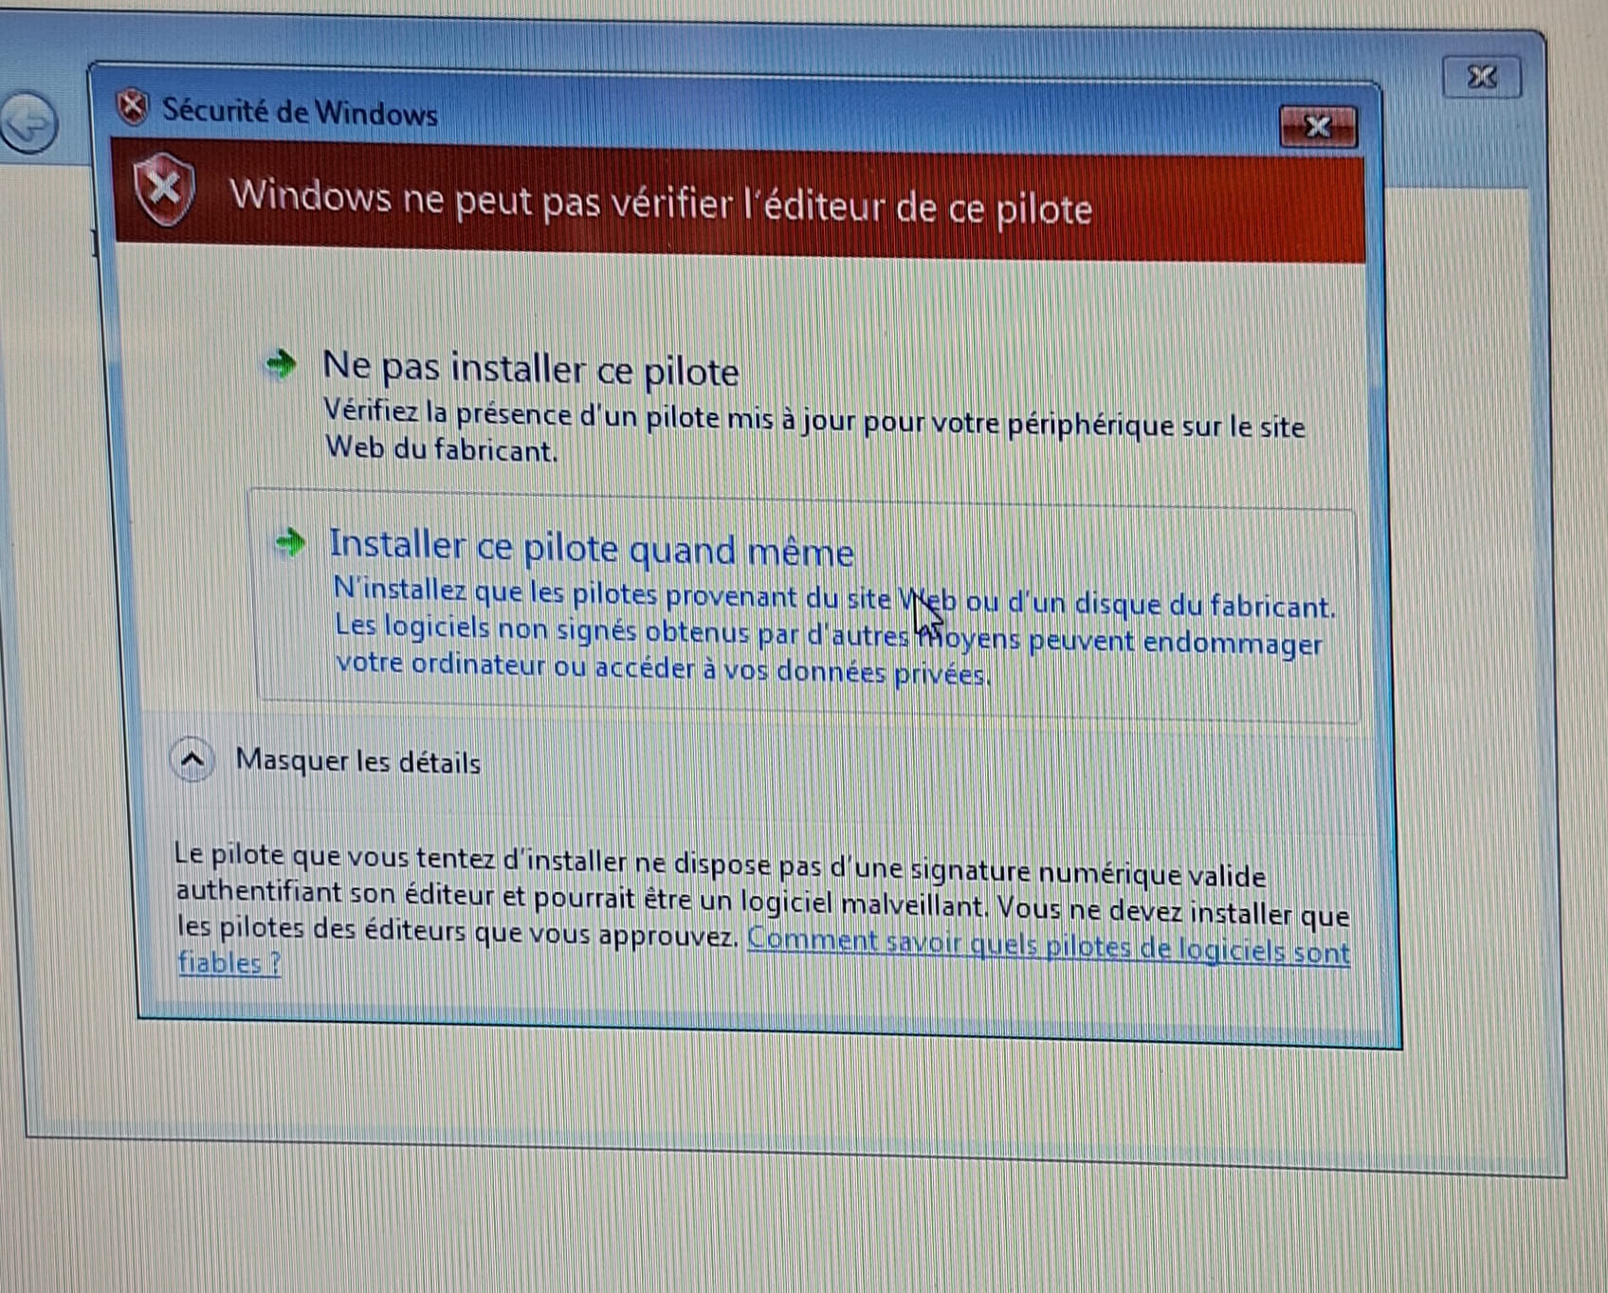The image size is (1608, 1293).
Task: Click the red shield icon in the title bar
Action: [x=133, y=107]
